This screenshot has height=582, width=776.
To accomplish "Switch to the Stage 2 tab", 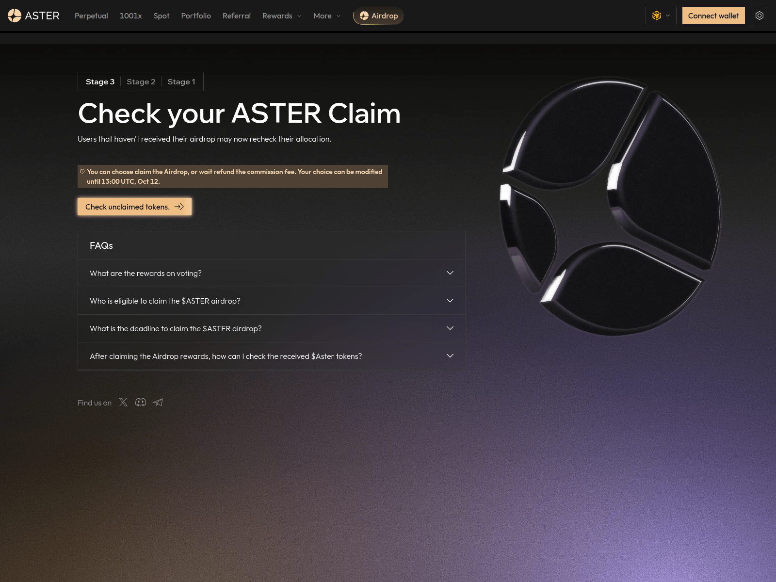I will pyautogui.click(x=141, y=81).
